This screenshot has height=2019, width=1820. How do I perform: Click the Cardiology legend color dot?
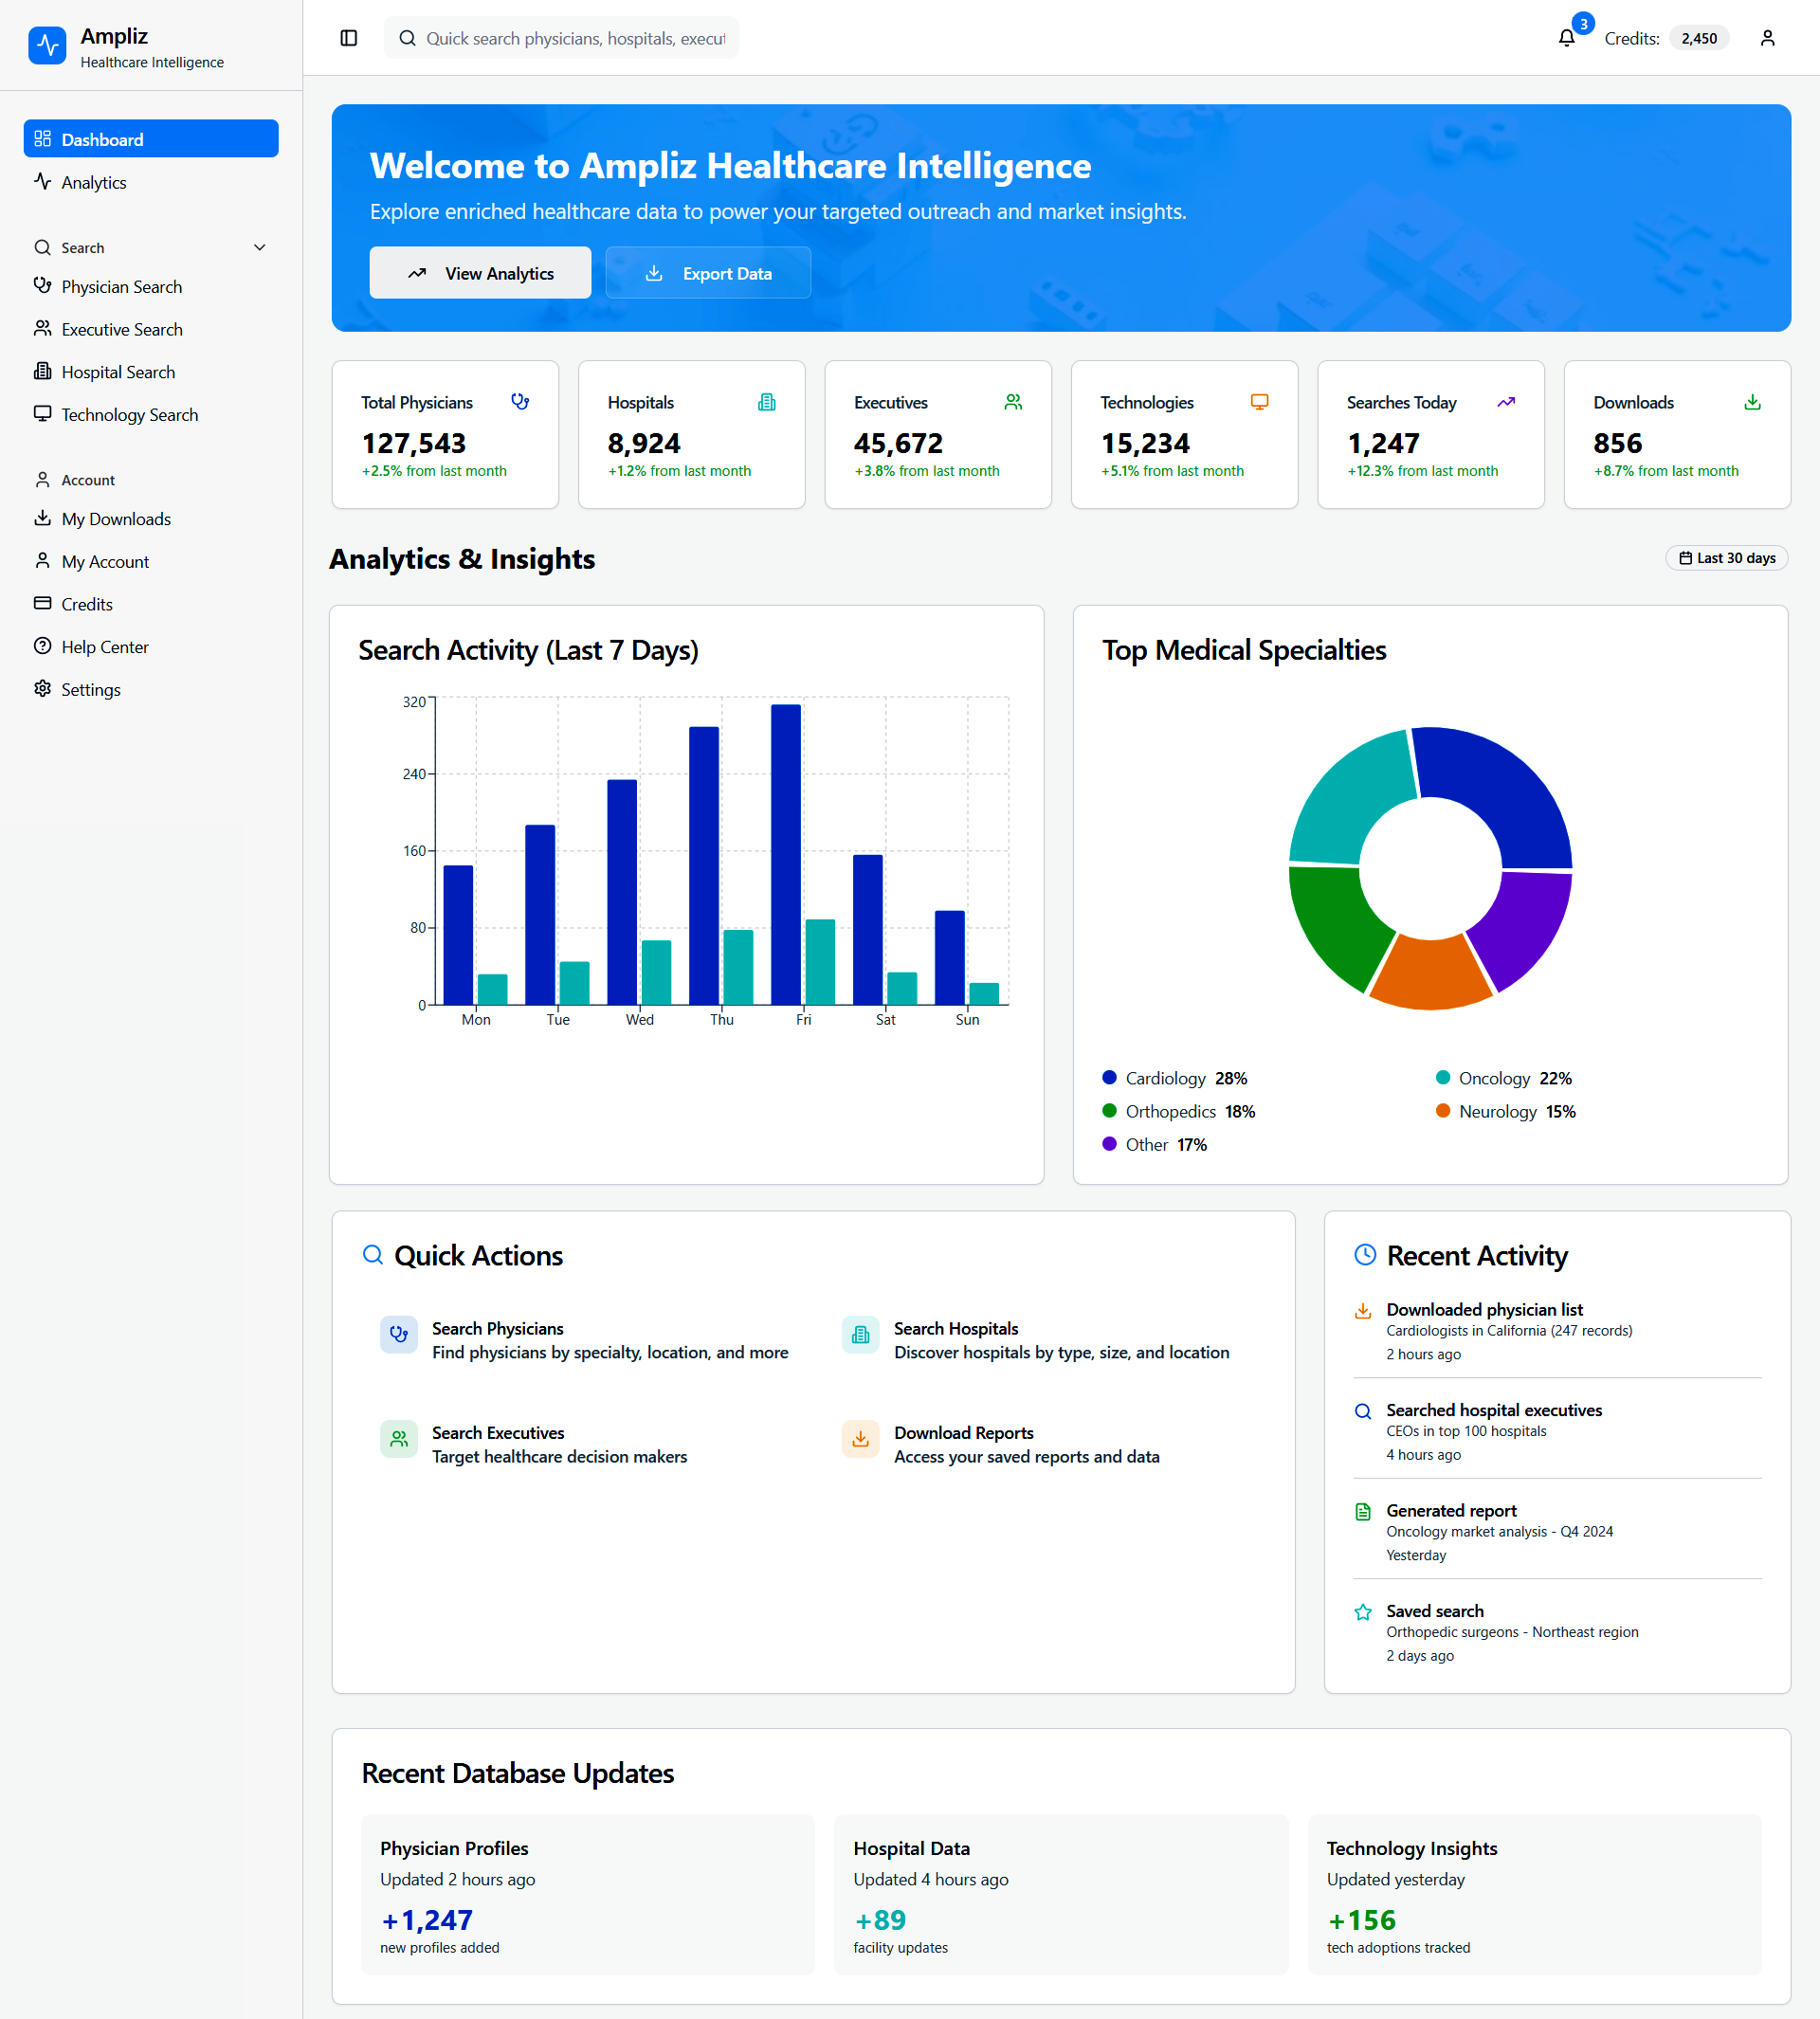pyautogui.click(x=1109, y=1077)
